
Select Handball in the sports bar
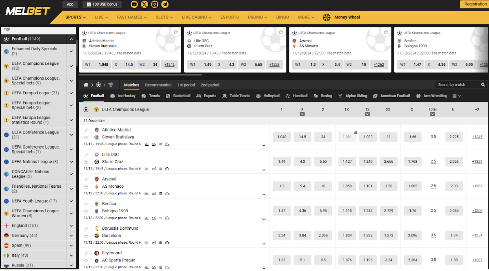[296, 96]
